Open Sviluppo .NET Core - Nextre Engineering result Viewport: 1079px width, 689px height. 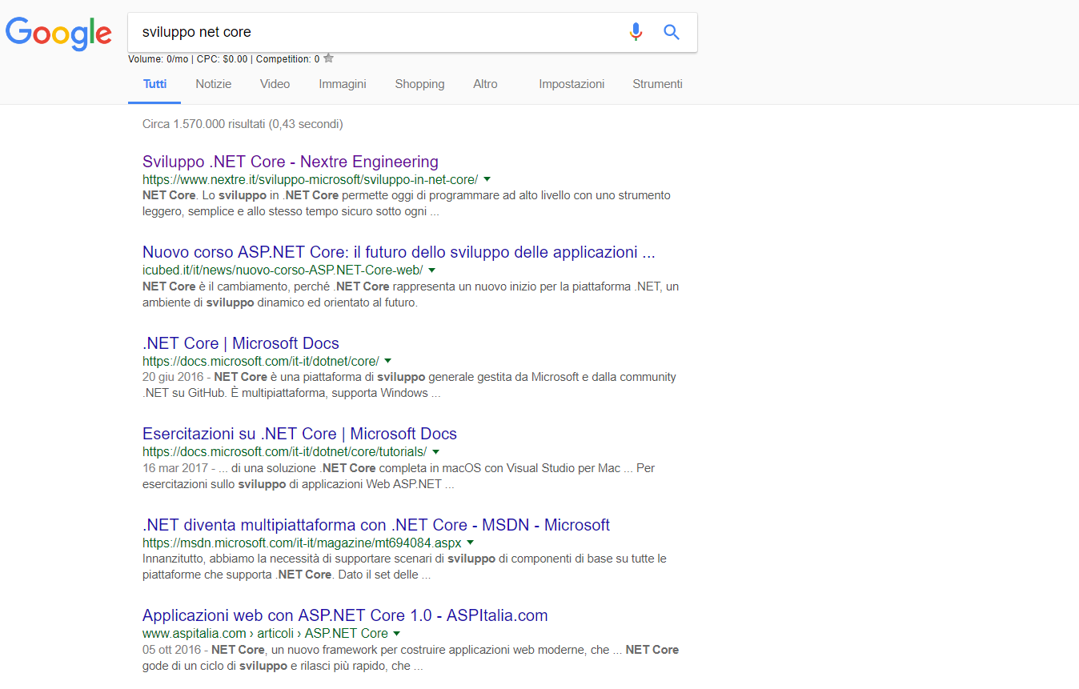pyautogui.click(x=291, y=162)
